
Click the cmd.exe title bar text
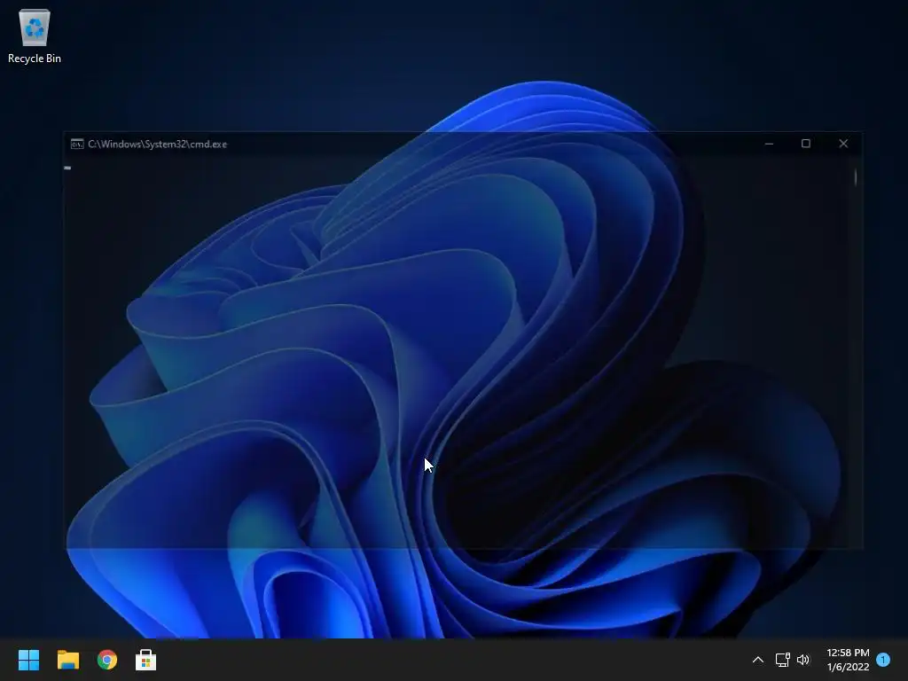158,145
